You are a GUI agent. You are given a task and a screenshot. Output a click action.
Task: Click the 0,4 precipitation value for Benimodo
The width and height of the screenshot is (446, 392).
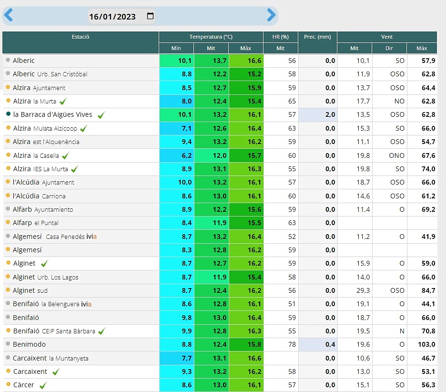330,344
